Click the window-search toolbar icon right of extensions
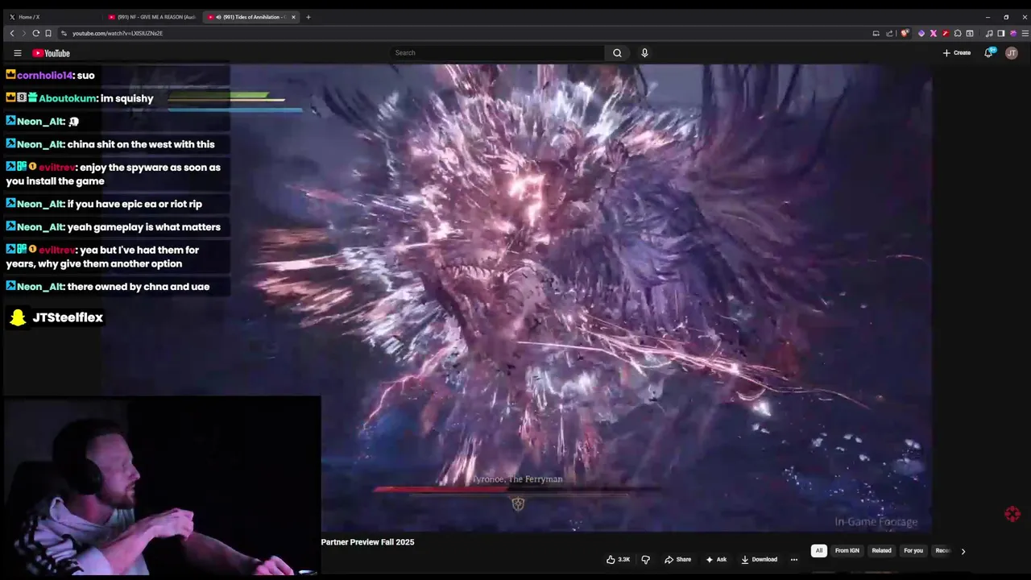 (x=970, y=33)
